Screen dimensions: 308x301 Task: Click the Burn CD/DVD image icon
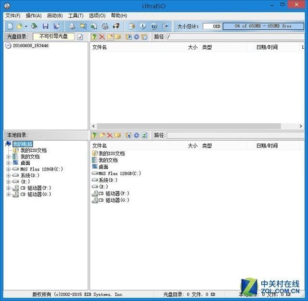pos(116,26)
